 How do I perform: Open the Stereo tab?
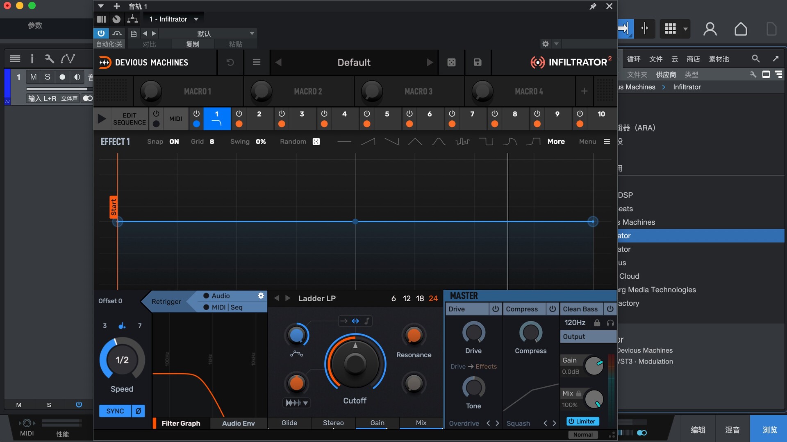point(333,423)
